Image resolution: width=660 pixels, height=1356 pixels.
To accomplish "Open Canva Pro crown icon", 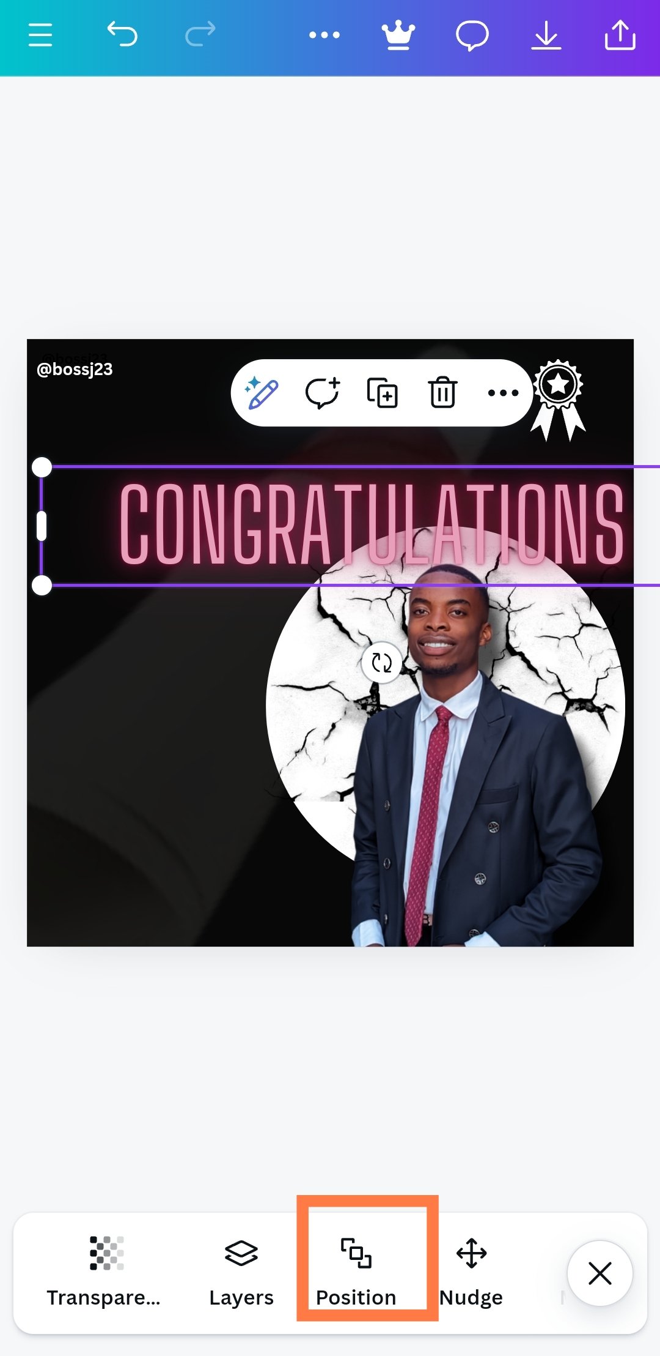I will [398, 35].
